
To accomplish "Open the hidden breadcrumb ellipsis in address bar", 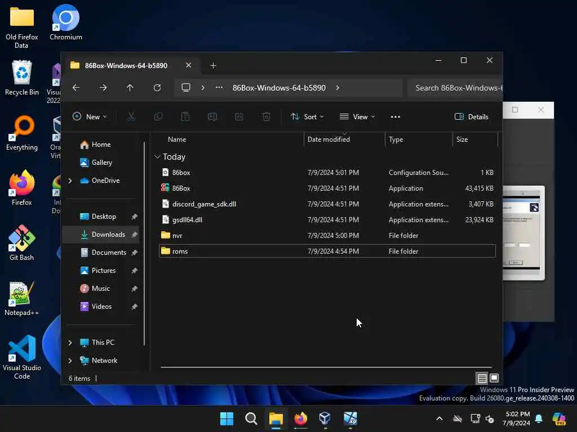I will (x=219, y=88).
